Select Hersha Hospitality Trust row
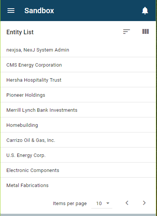Image resolution: width=157 pixels, height=216 pixels. pos(78,80)
